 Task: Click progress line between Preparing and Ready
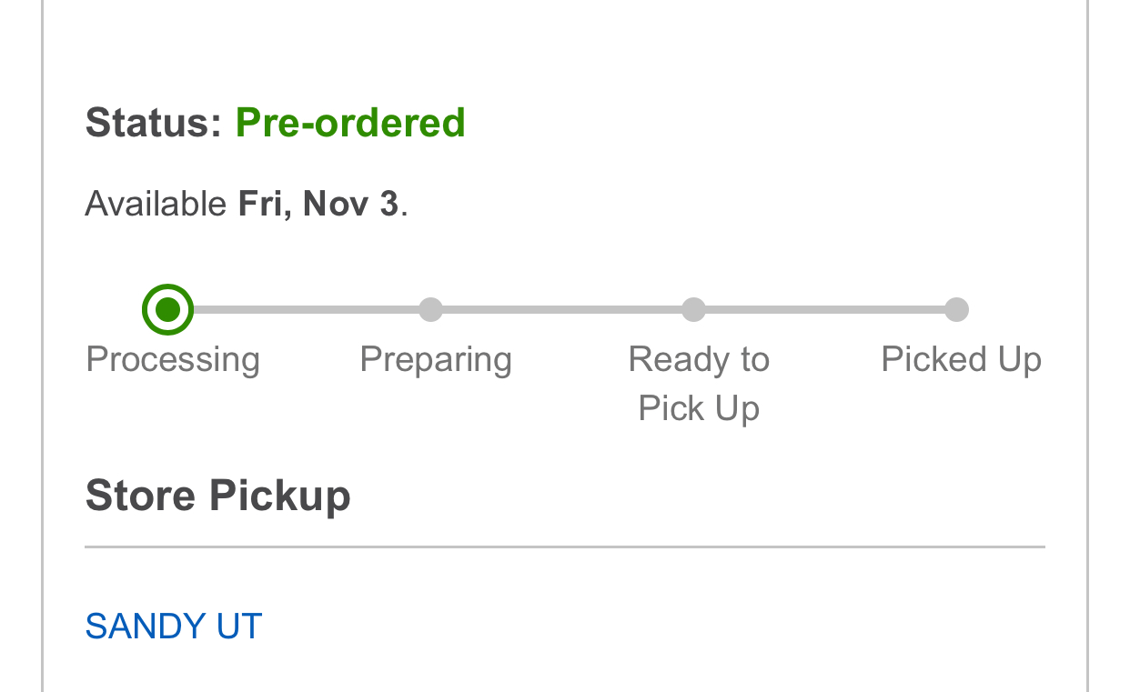(561, 310)
